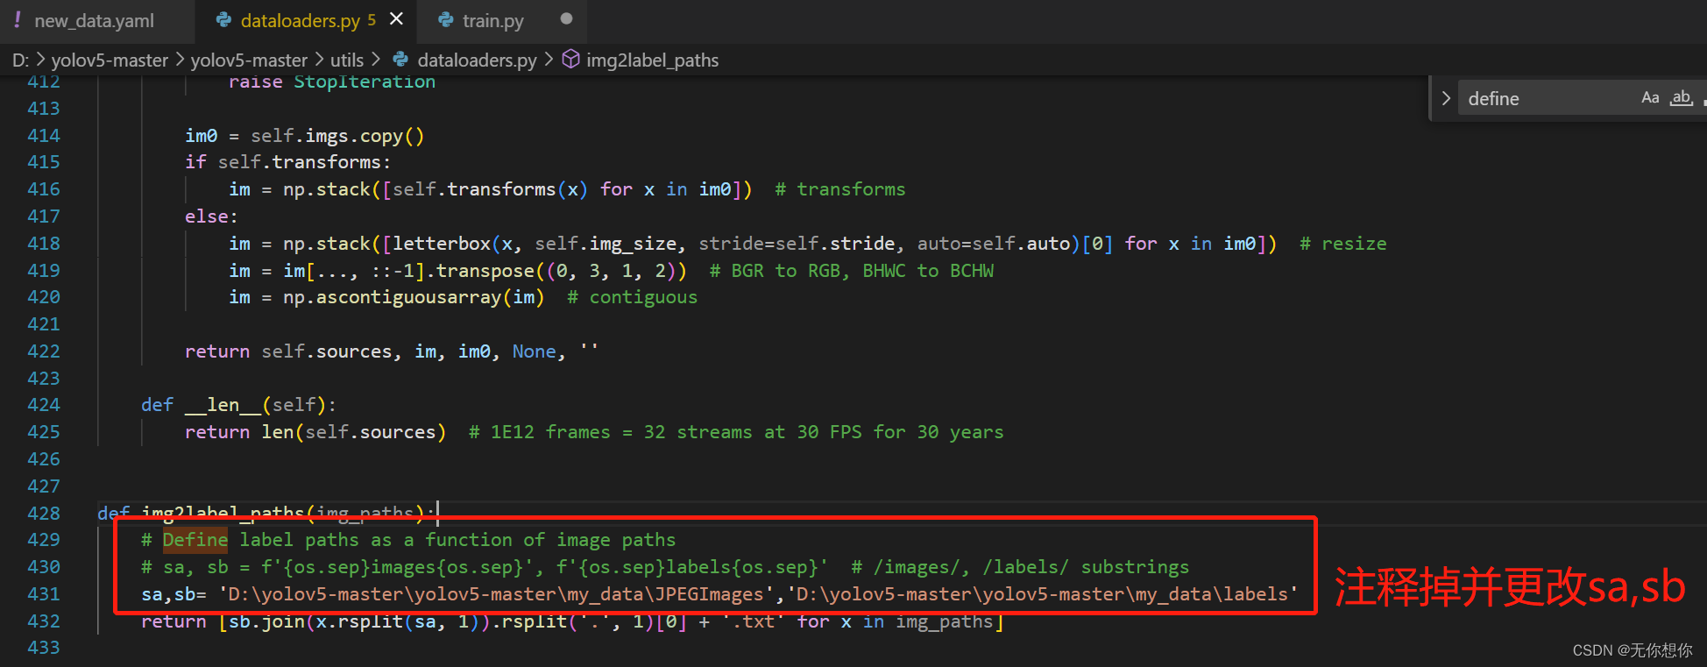Click the Python file icon in breadcrumb
1707x667 pixels.
coord(400,60)
